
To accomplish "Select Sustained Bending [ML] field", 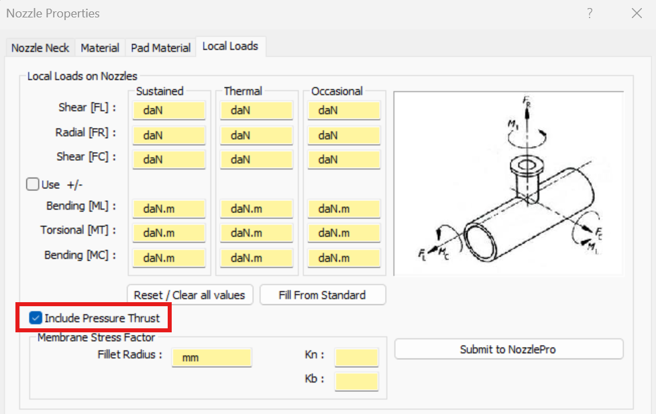I will (169, 209).
